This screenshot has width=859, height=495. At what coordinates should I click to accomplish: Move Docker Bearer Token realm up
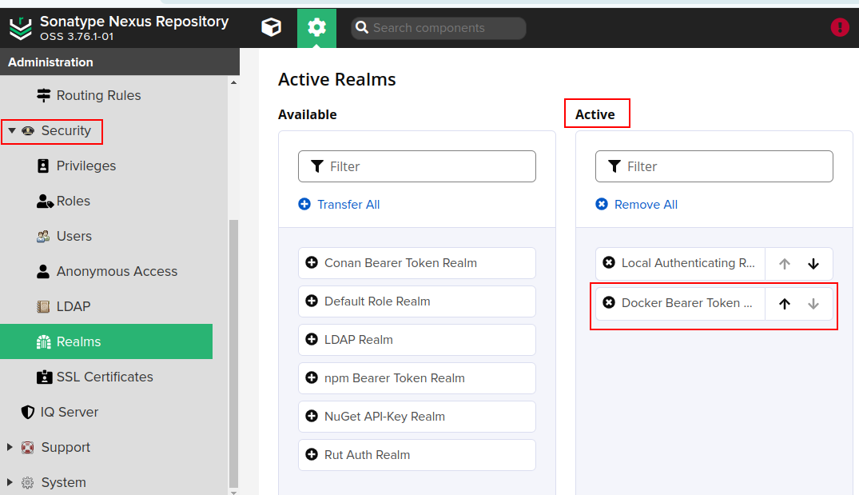(785, 304)
